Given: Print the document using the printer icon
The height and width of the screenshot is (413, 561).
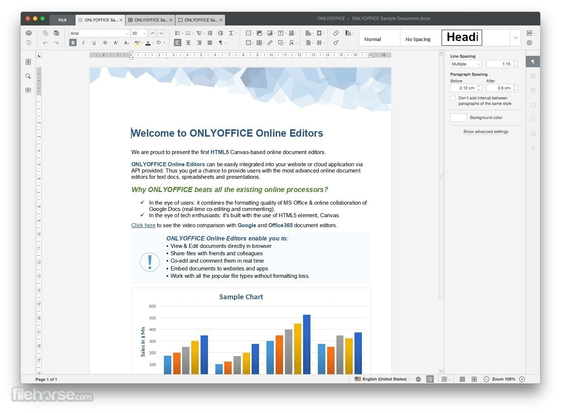Looking at the screenshot, I should click(x=29, y=33).
